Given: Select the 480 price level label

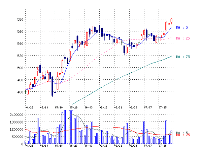Looking at the screenshot, I should (x=20, y=80).
